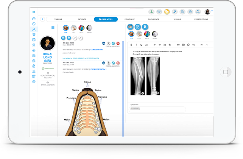243x159 pixels.
Task: Open the user profile avatar menu
Action: click(x=207, y=12)
